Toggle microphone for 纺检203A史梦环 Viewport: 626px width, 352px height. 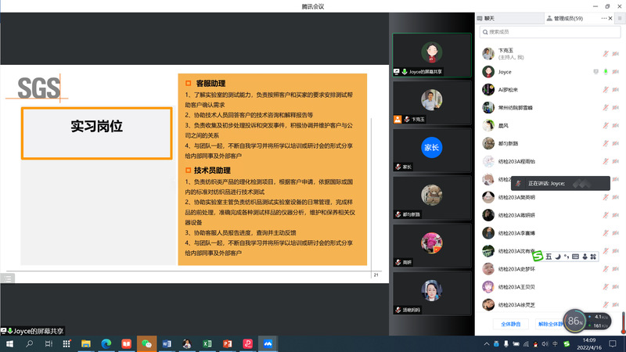pyautogui.click(x=606, y=269)
